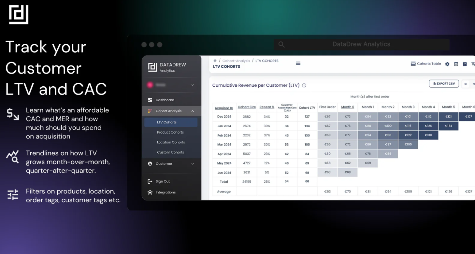475x254 pixels.
Task: Click LTV COHORTS breadcrumb link
Action: pos(267,61)
